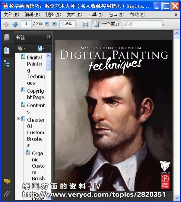Click the page number input field

(x=26, y=24)
